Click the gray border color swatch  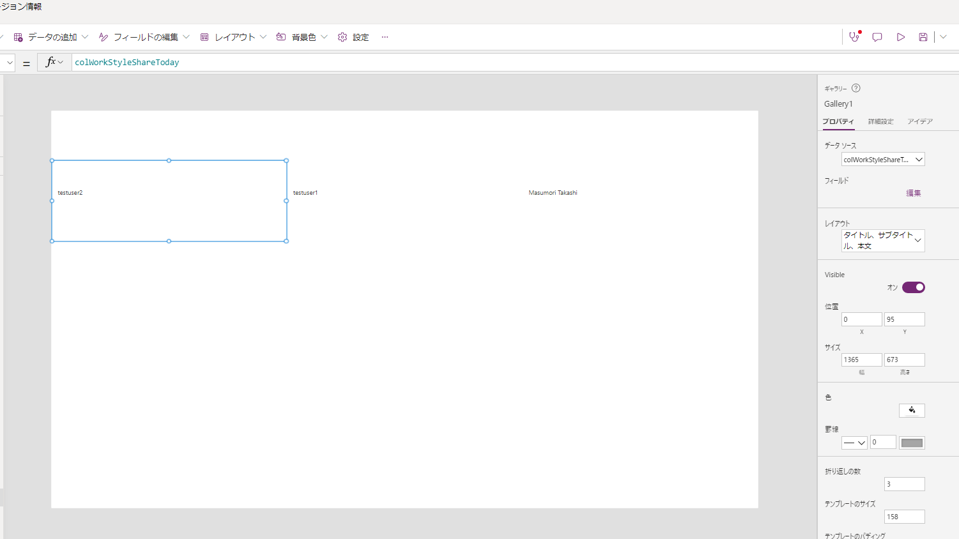pos(912,443)
